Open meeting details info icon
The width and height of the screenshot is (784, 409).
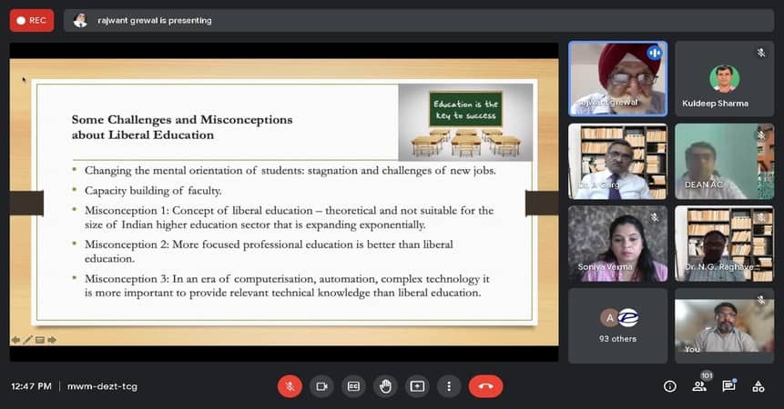click(670, 386)
